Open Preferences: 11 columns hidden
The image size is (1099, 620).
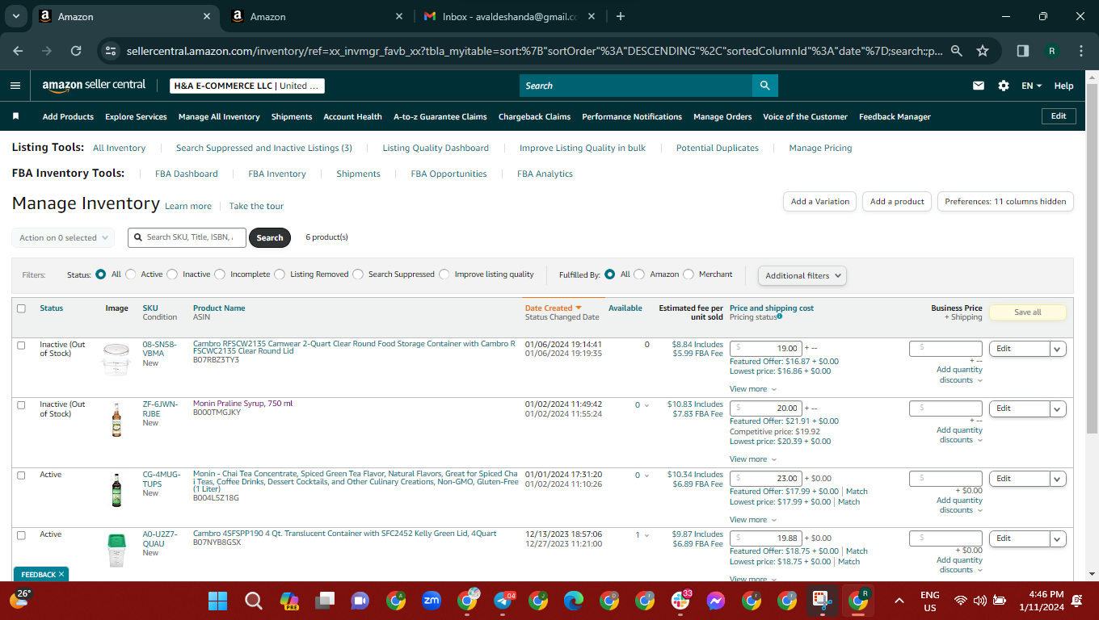pos(1005,202)
